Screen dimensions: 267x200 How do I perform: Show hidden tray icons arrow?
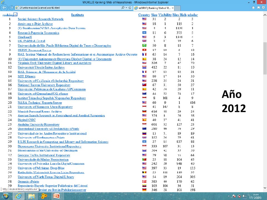(229, 196)
